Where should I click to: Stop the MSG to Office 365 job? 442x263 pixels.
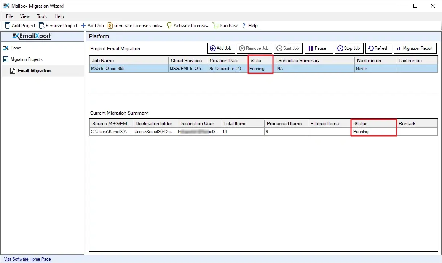[x=349, y=48]
